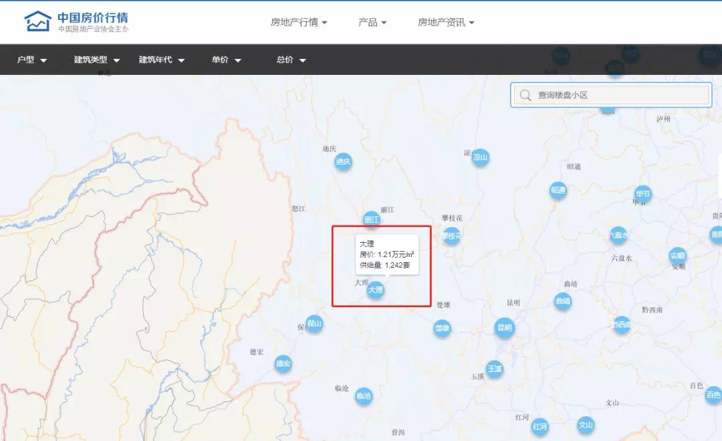Expand the 建筑年代 dropdown
This screenshot has height=441, width=722.
coord(162,60)
